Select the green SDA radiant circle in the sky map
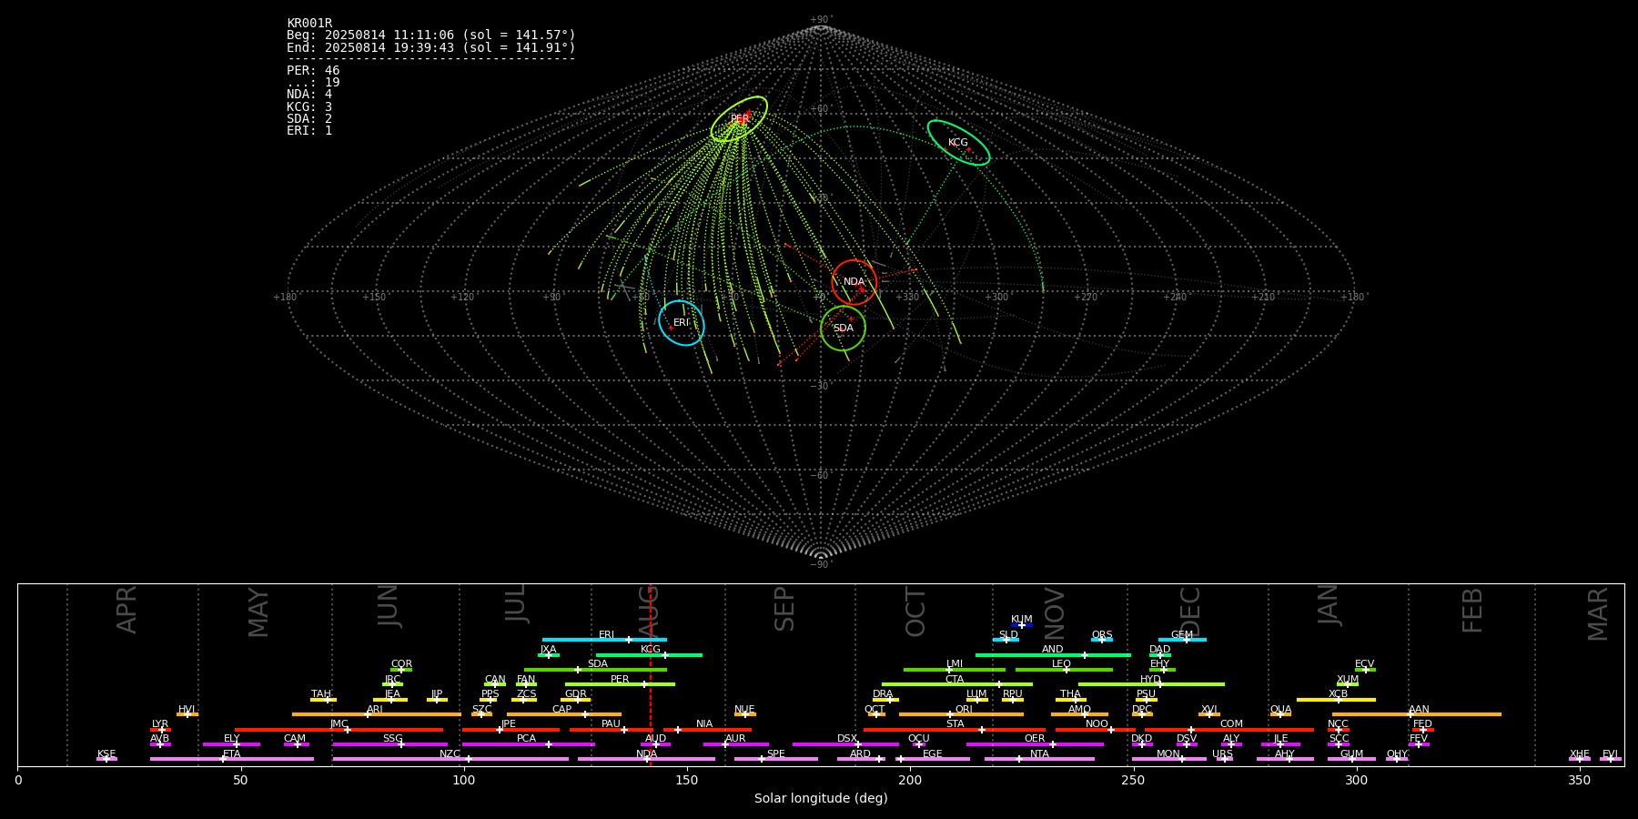The image size is (1638, 819). [843, 329]
